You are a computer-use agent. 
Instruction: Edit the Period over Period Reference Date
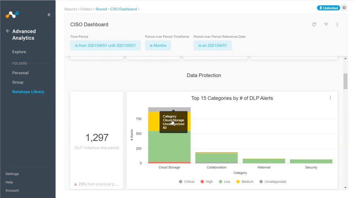pyautogui.click(x=213, y=45)
